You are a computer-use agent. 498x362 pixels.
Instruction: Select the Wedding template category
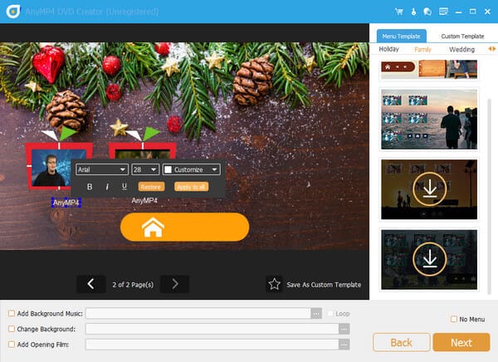point(461,50)
